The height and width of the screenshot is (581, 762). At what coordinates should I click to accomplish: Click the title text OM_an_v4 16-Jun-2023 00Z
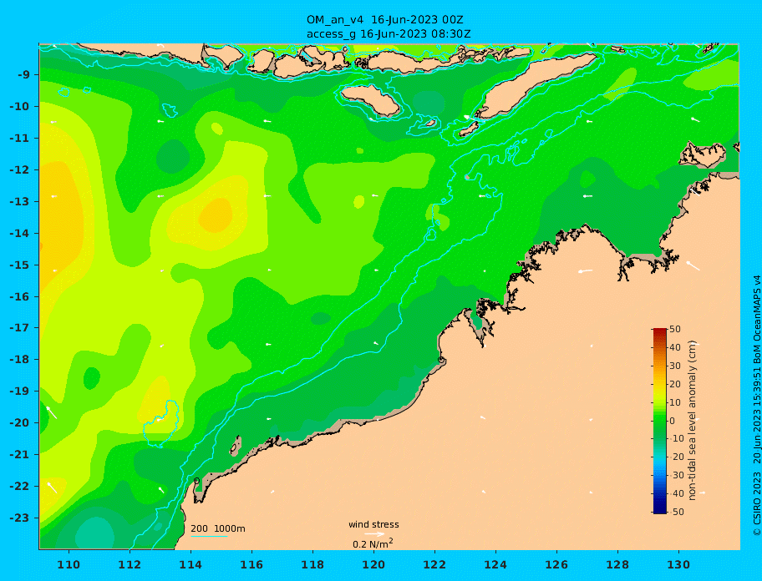(384, 20)
